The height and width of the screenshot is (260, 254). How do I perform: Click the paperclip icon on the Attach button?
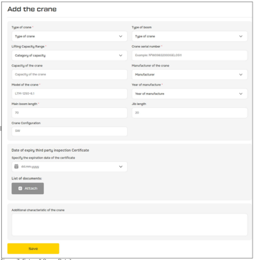pos(20,188)
